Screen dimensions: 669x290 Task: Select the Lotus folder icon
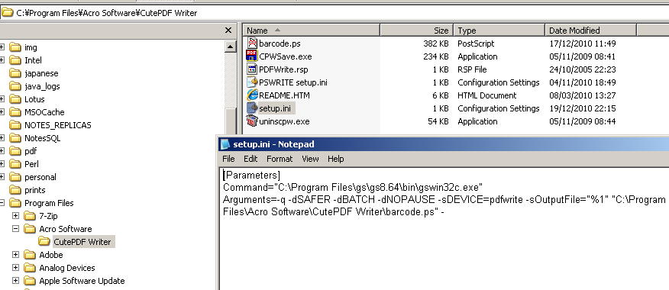[15, 99]
